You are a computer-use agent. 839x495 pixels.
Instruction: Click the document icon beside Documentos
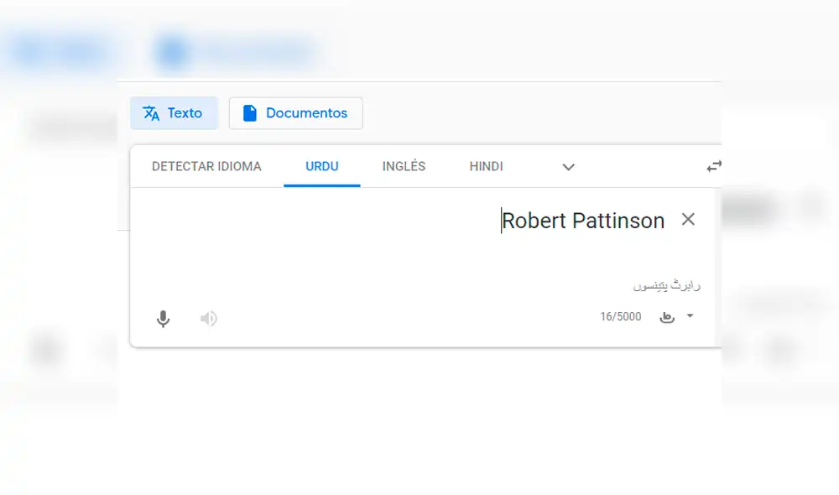click(x=249, y=112)
